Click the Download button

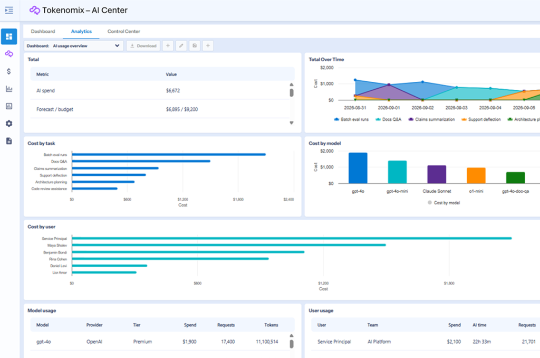click(x=143, y=45)
